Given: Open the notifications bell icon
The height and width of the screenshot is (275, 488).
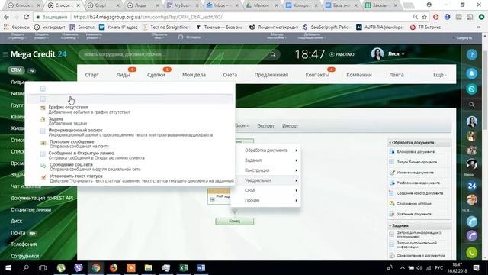Looking at the screenshot, I should tap(472, 73).
